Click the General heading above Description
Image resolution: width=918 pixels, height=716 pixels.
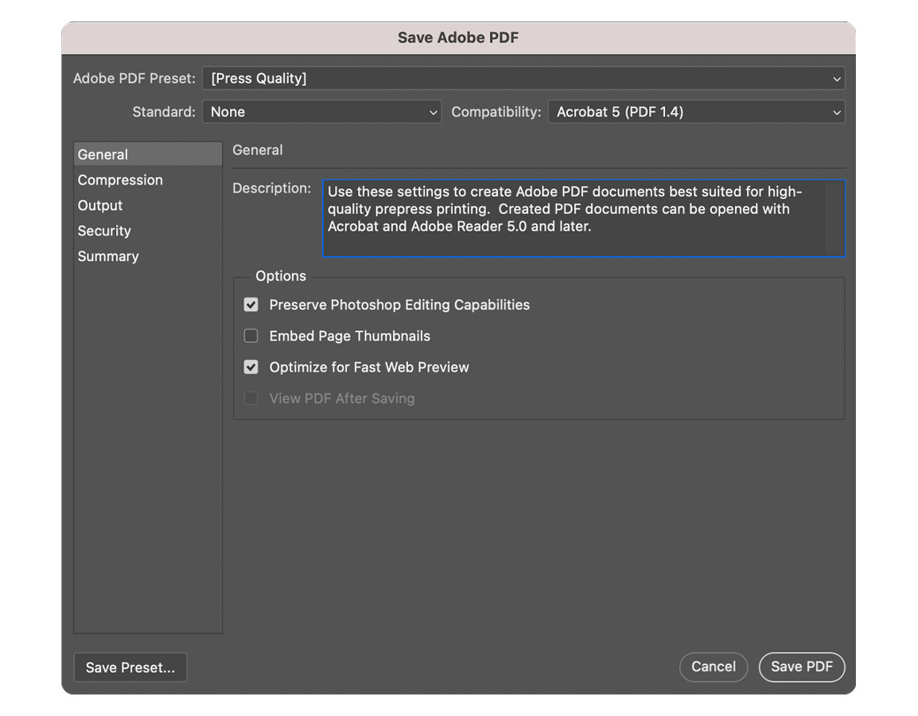(258, 150)
